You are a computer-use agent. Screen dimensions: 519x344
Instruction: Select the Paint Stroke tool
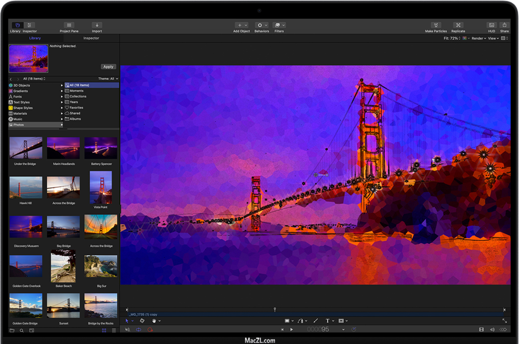coord(315,321)
